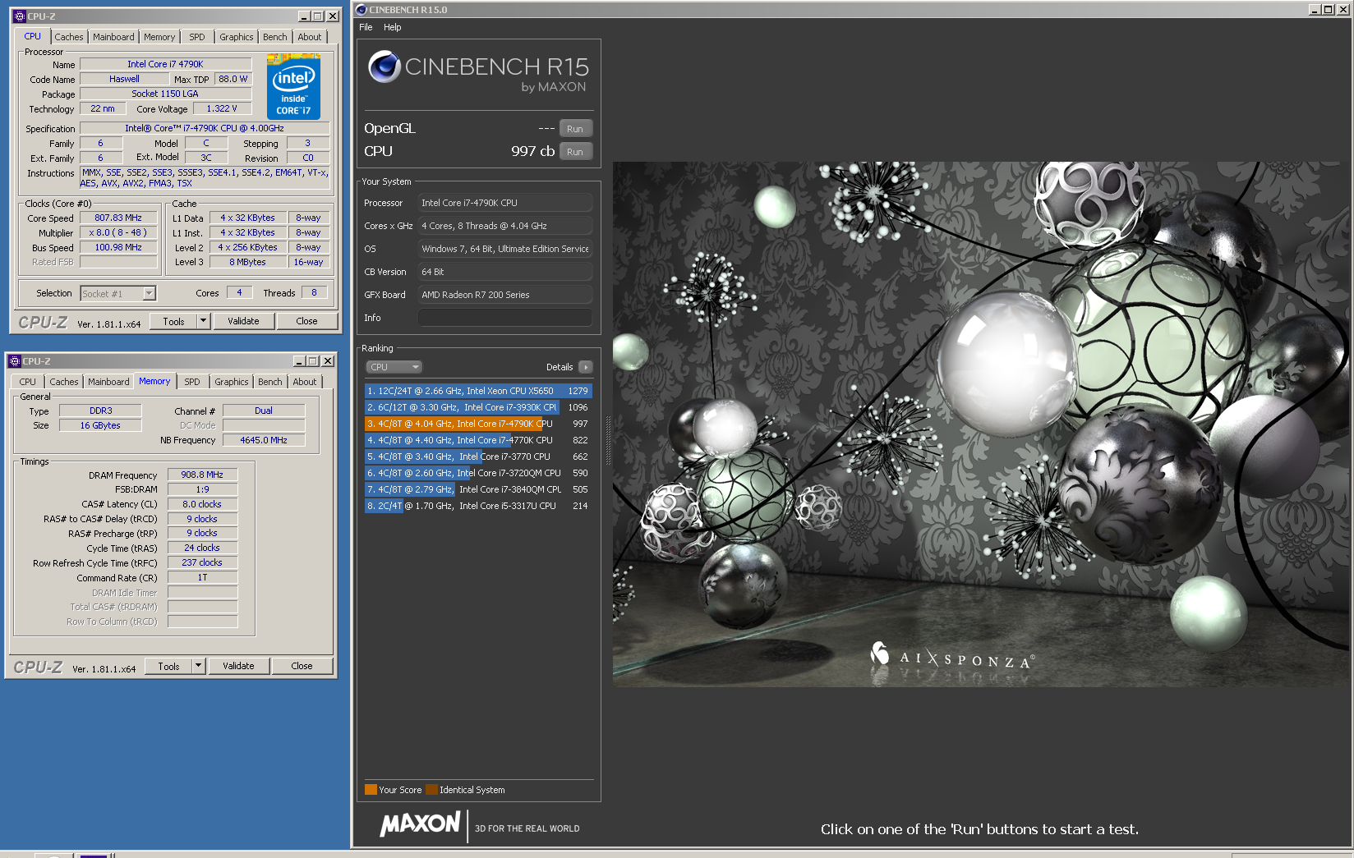Click Close button in the upper CPU-Z window

[306, 321]
